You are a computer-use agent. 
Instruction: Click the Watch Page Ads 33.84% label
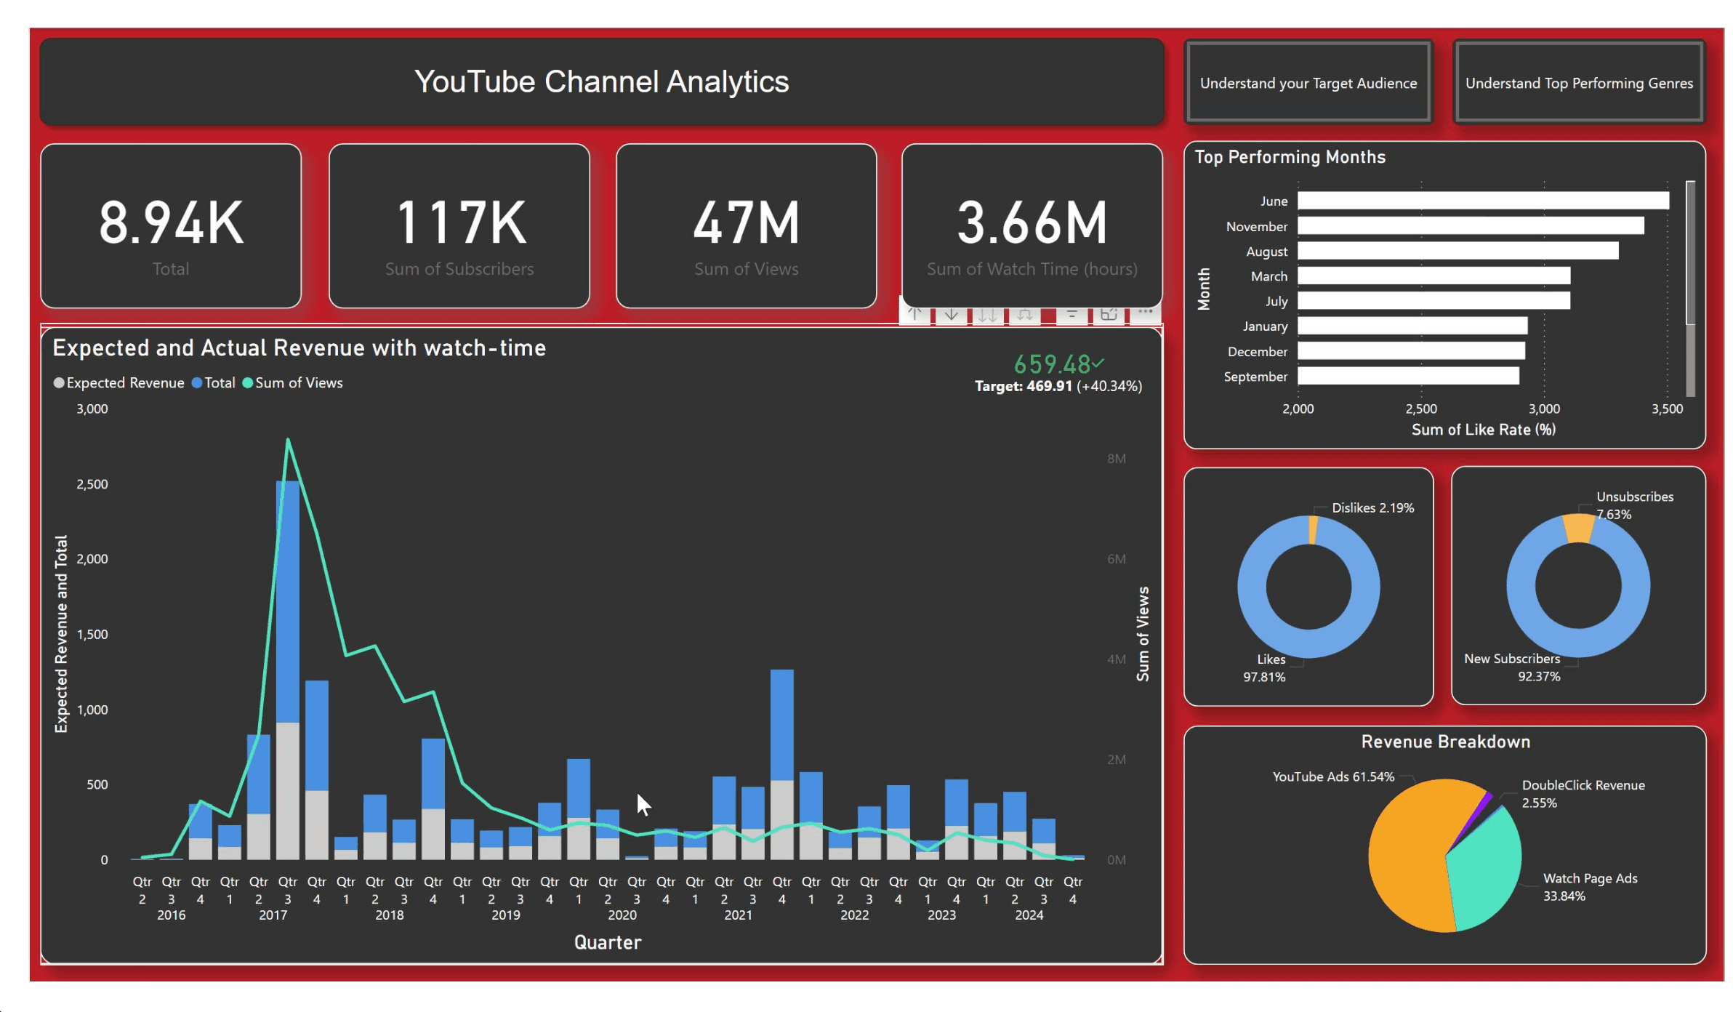1591,887
